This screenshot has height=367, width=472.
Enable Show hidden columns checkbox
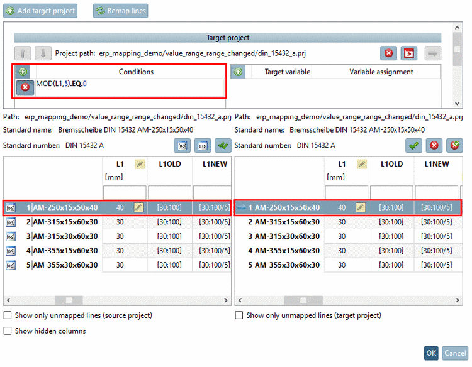[8, 331]
